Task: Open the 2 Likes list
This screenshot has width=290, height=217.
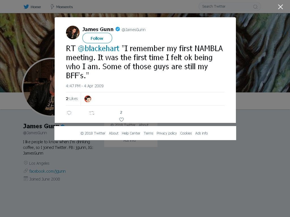Action: (x=72, y=99)
